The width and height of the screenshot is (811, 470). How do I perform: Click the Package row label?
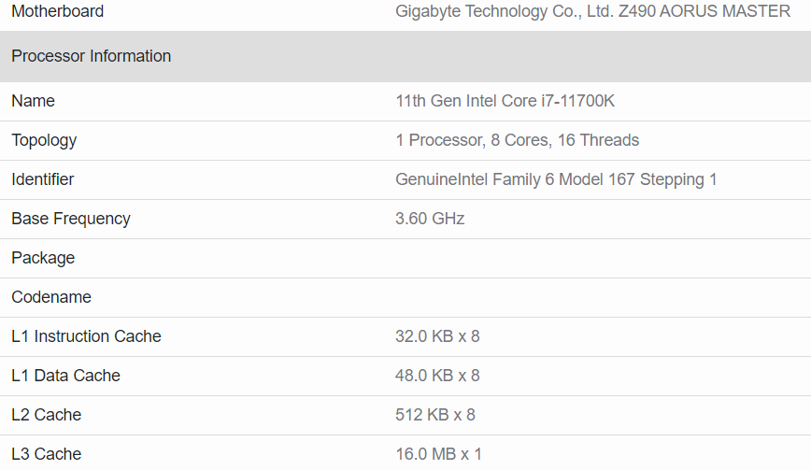43,258
